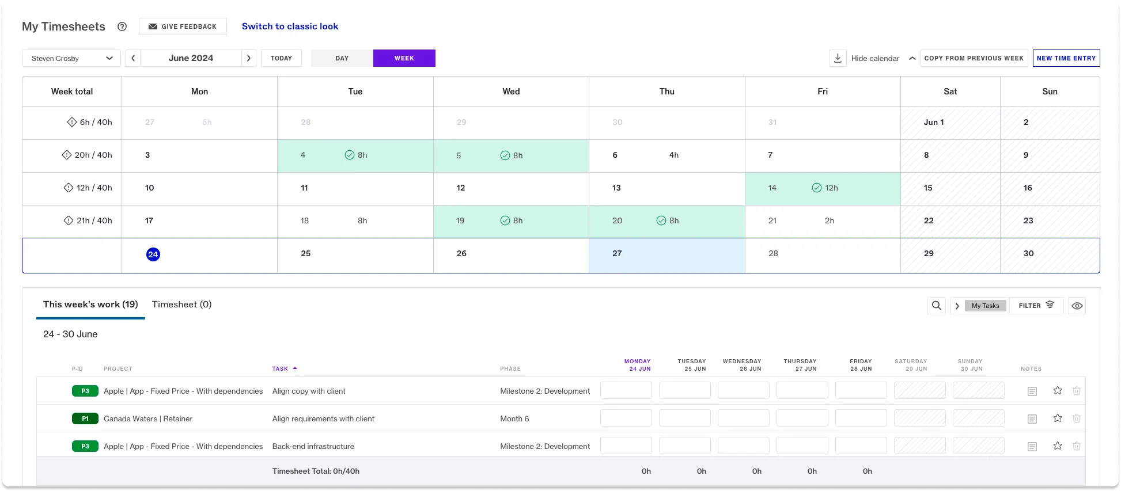The height and width of the screenshot is (491, 1121).
Task: Select the June 18 cell with 8h
Action: pos(355,221)
